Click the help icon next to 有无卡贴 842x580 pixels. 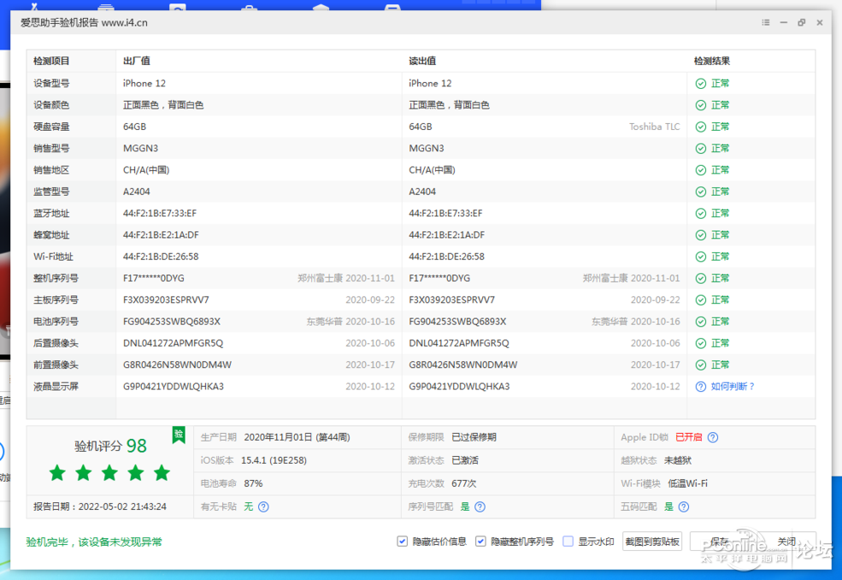coord(263,507)
